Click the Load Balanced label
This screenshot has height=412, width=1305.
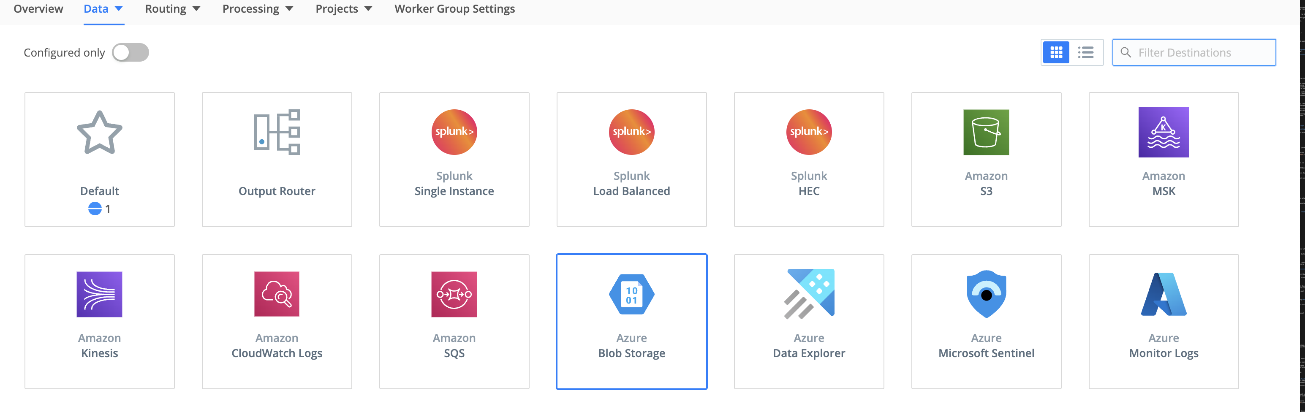point(631,191)
